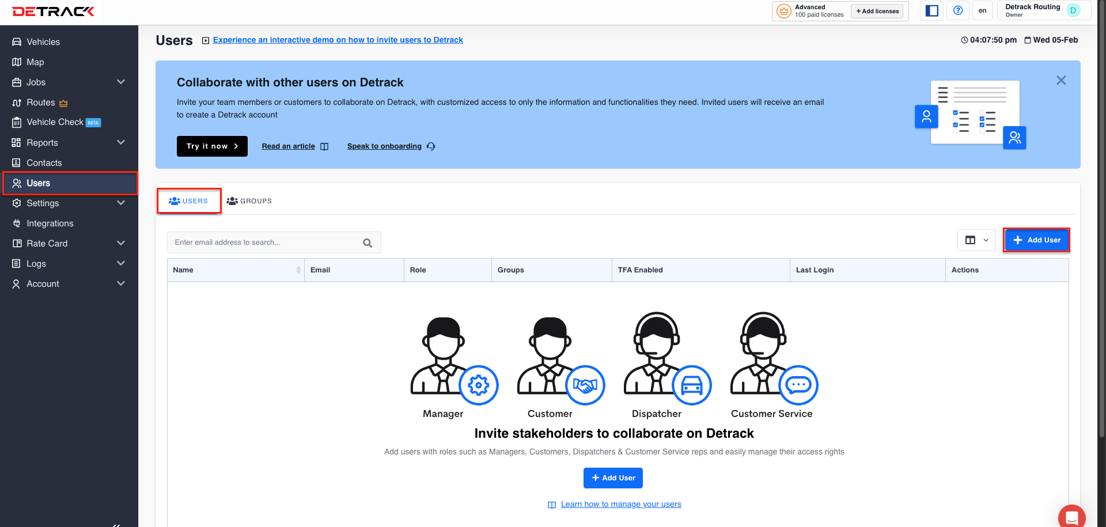
Task: Expand the Jobs sidebar menu
Action: click(120, 82)
